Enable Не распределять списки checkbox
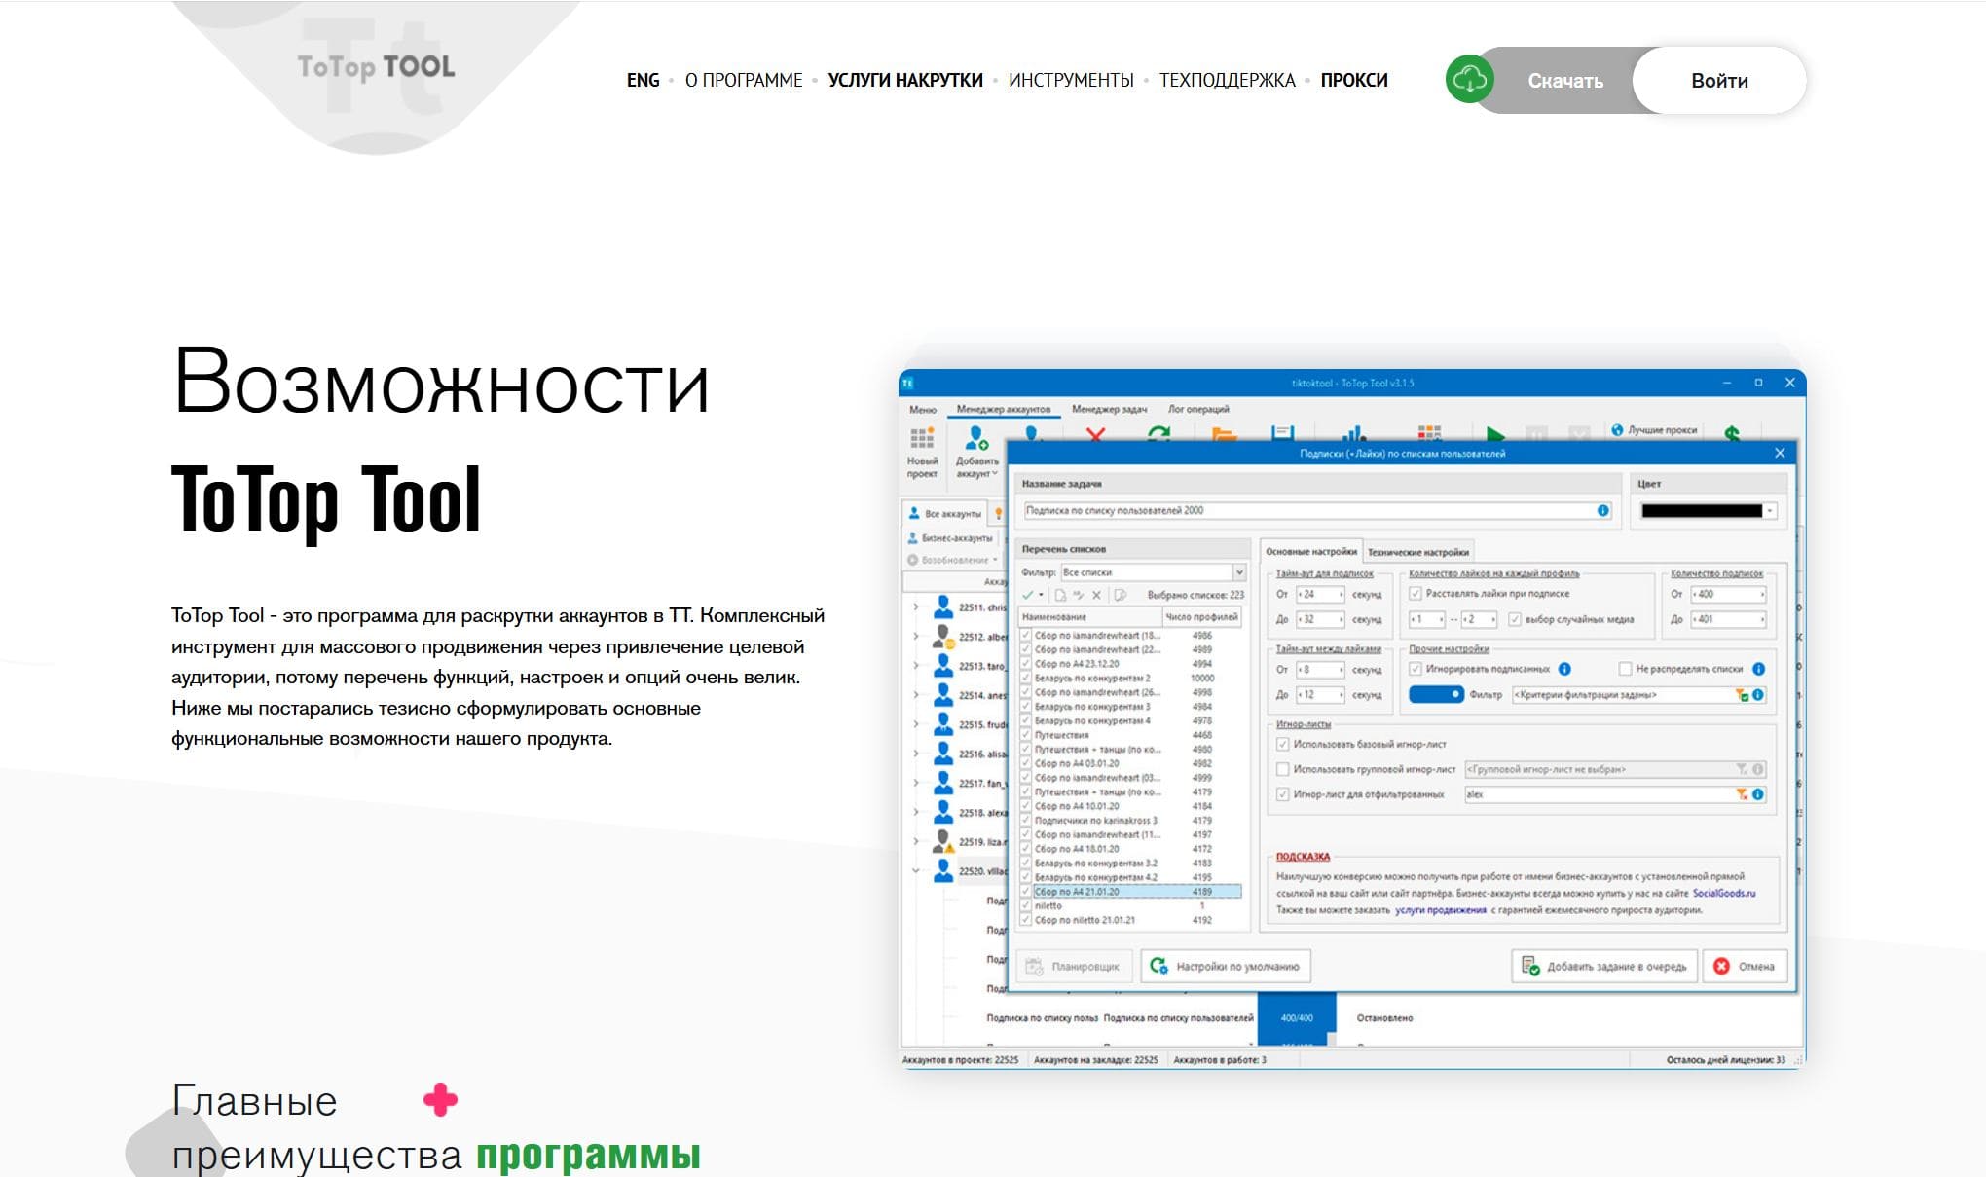The width and height of the screenshot is (1986, 1177). point(1625,669)
